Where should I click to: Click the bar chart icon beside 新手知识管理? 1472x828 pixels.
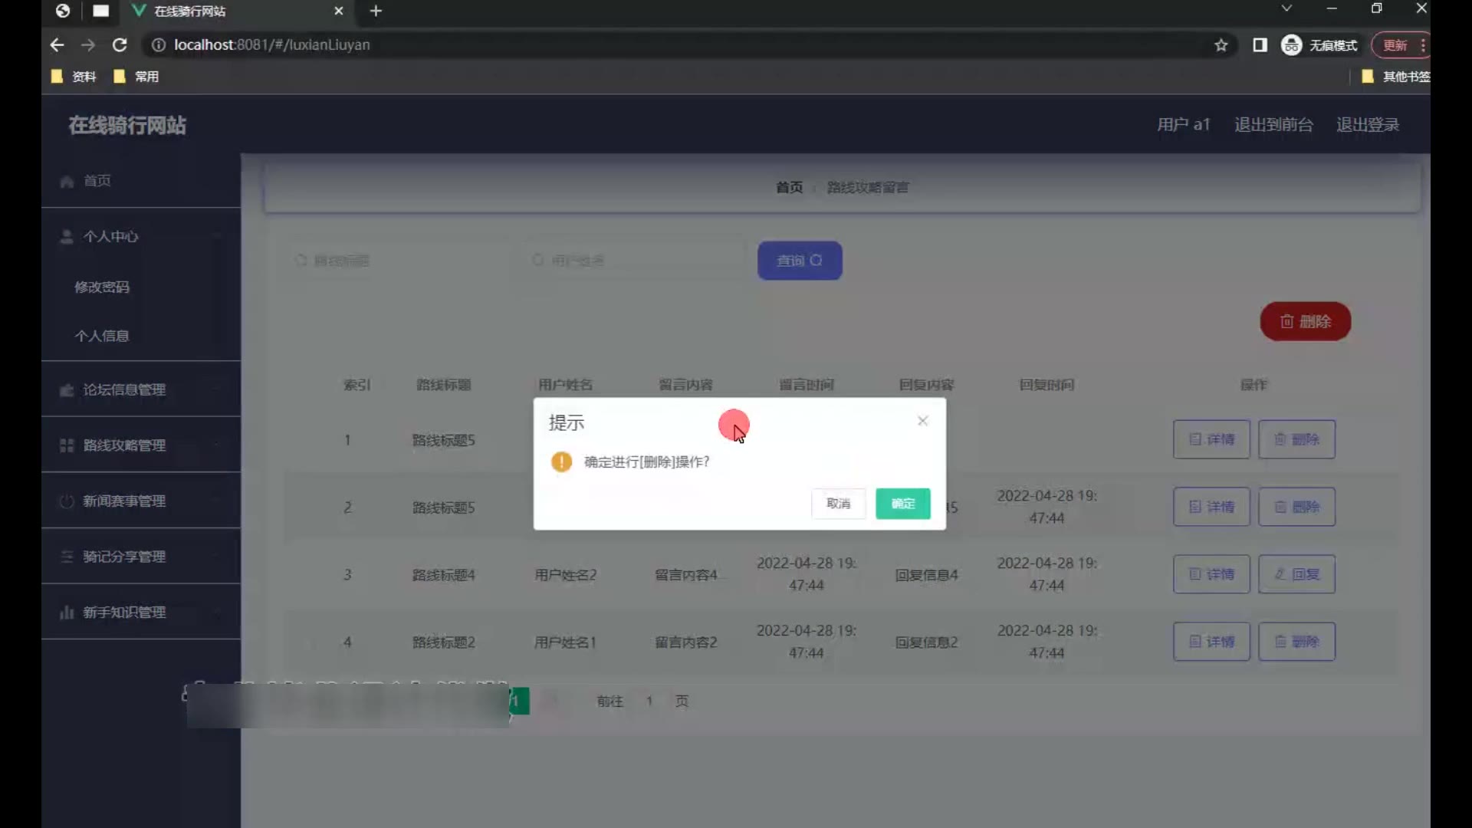67,613
